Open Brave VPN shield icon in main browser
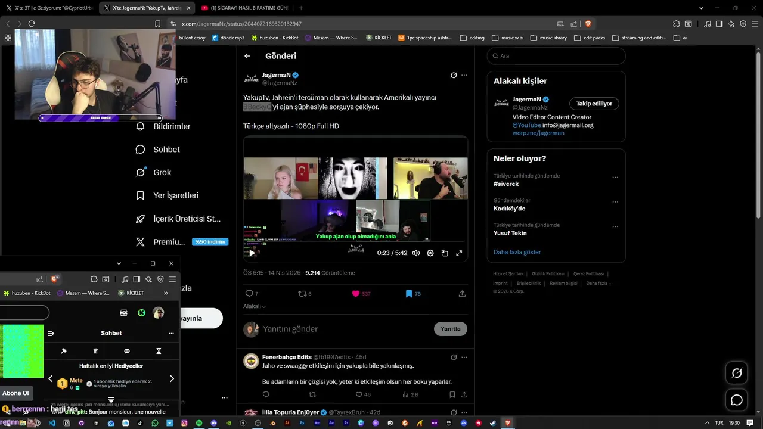The height and width of the screenshot is (429, 763). click(743, 24)
